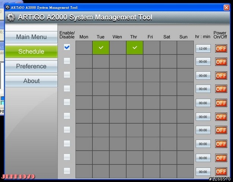This screenshot has height=182, width=233.
Task: Click the seventh row 00:00 time field
Action: [203, 130]
